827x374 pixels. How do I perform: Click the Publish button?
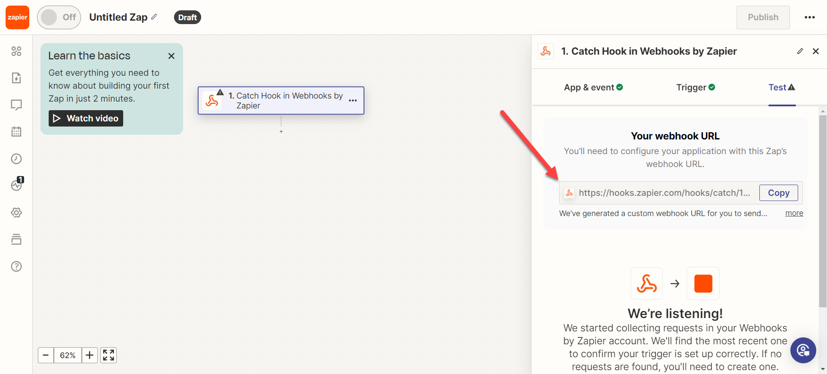coord(763,17)
